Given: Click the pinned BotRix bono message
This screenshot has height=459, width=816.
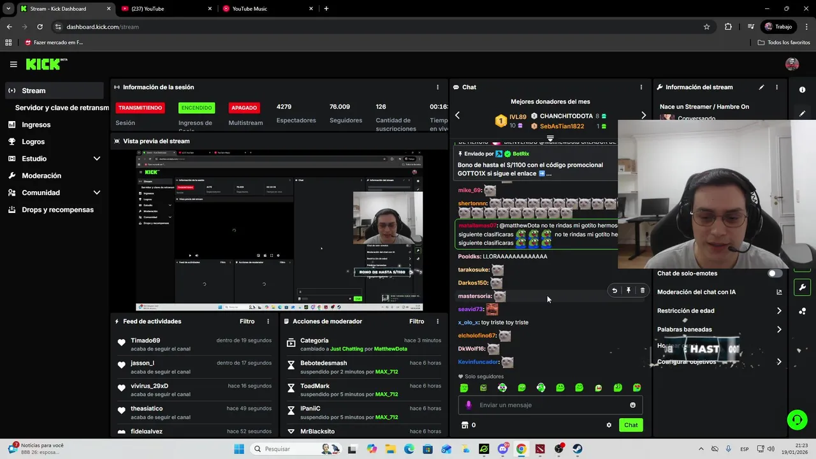Looking at the screenshot, I should pos(535,164).
